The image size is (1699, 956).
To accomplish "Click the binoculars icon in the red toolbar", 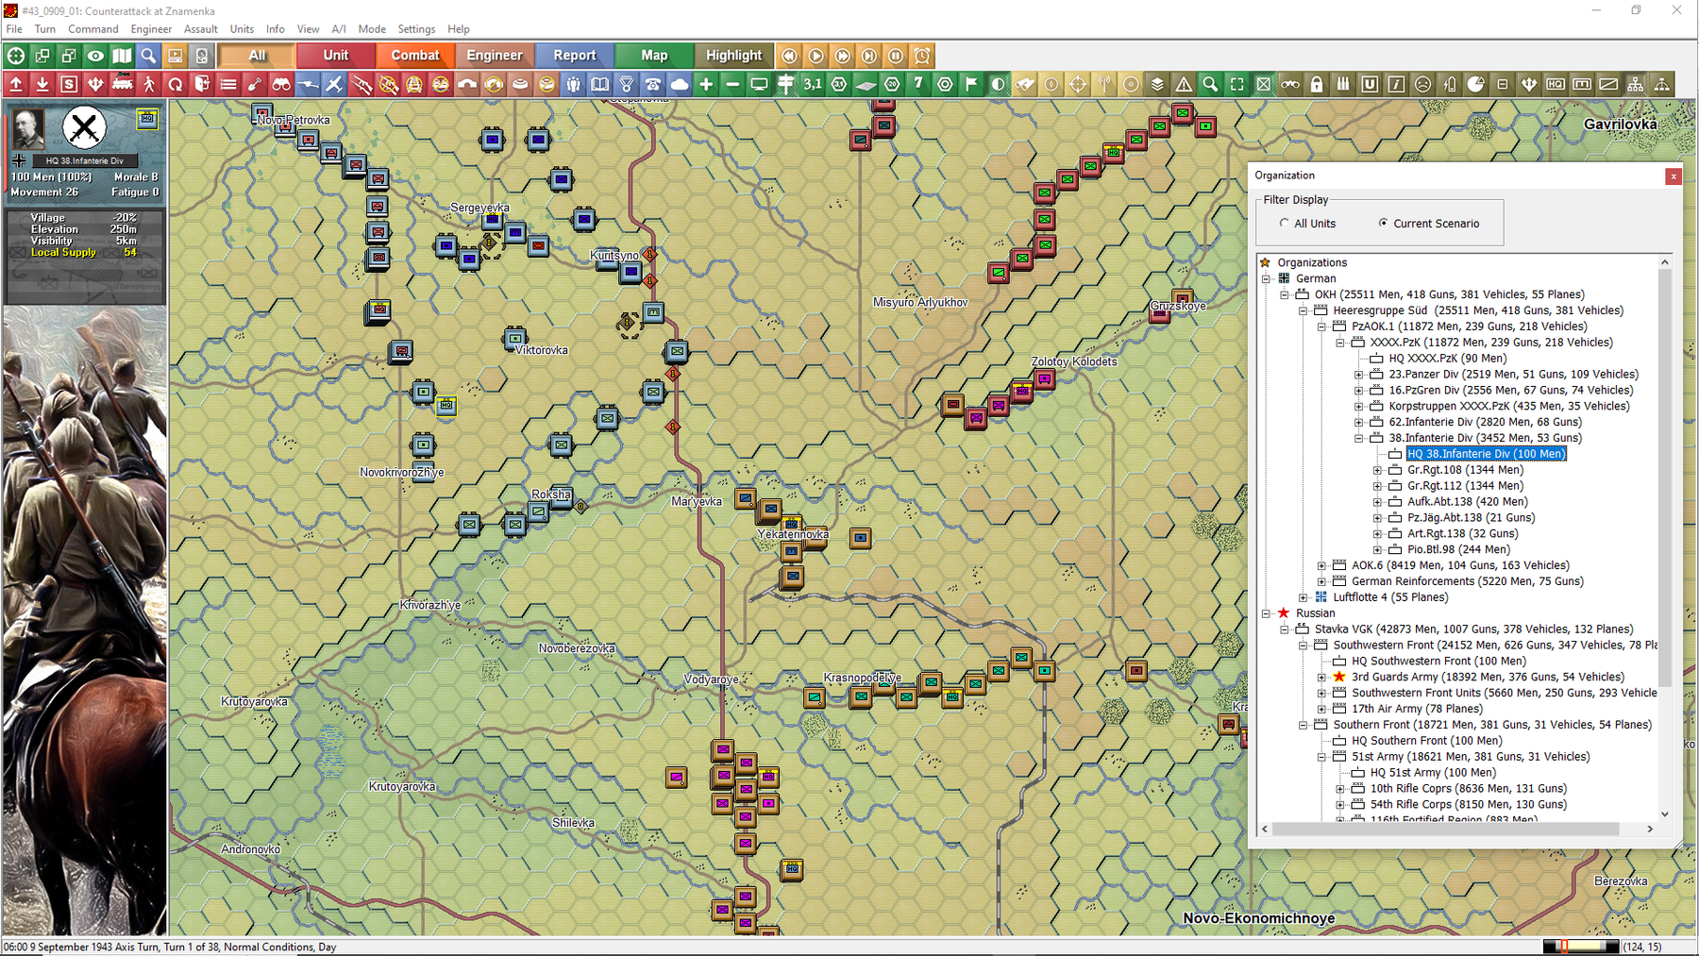I will pyautogui.click(x=281, y=84).
